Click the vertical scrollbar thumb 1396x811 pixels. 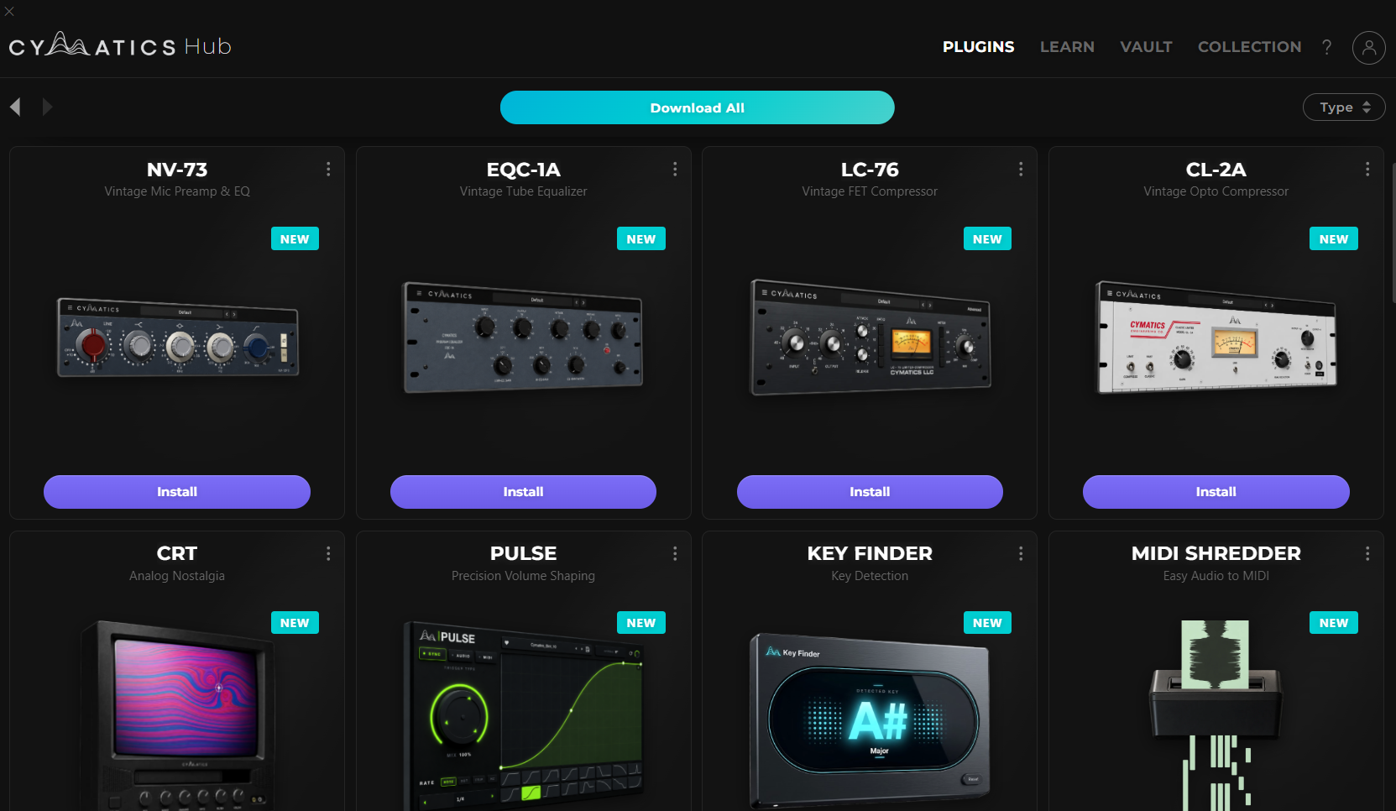1393,233
